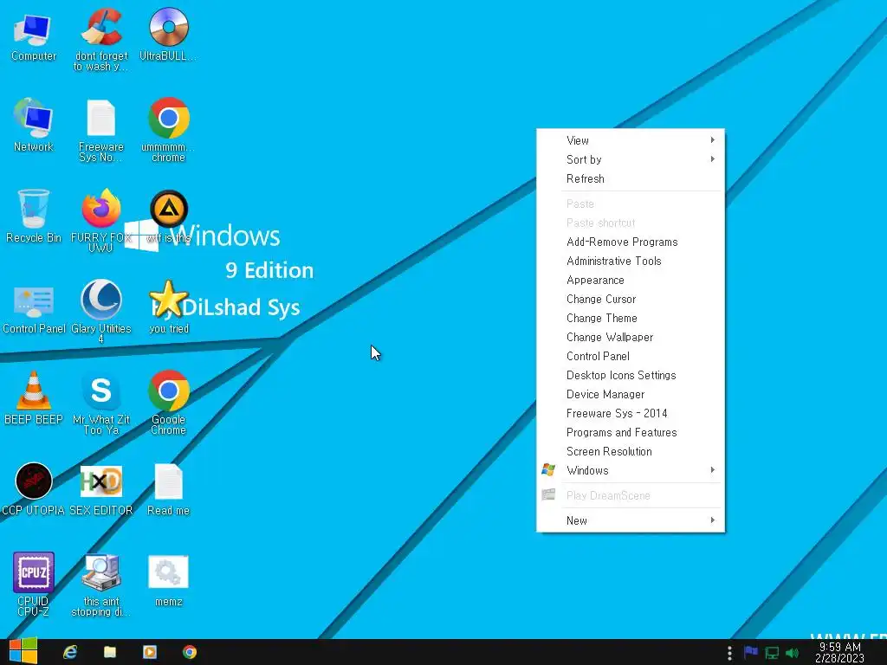The height and width of the screenshot is (665, 887).
Task: Select the Freeware Sys No text file icon
Action: pyautogui.click(x=100, y=130)
